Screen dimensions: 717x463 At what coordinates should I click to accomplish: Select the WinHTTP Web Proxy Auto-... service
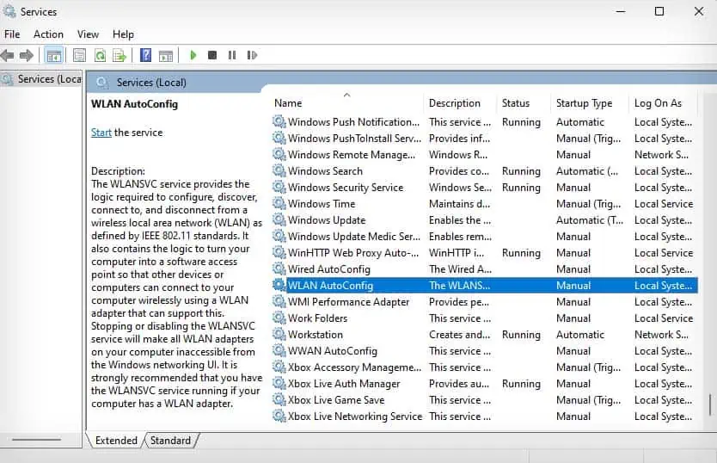point(485,253)
